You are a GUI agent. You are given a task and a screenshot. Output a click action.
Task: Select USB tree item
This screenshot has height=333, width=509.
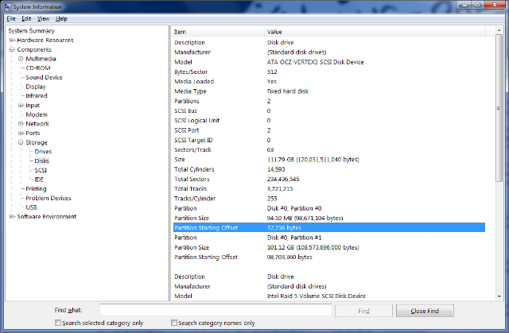(31, 207)
